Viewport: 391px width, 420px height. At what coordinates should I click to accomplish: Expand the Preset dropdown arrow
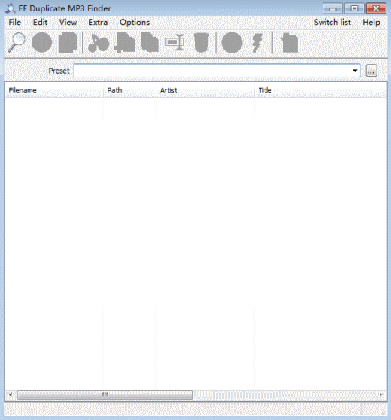pos(355,71)
